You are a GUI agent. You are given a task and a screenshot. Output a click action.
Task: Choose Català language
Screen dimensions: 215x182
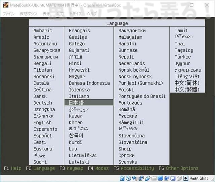(x=41, y=83)
